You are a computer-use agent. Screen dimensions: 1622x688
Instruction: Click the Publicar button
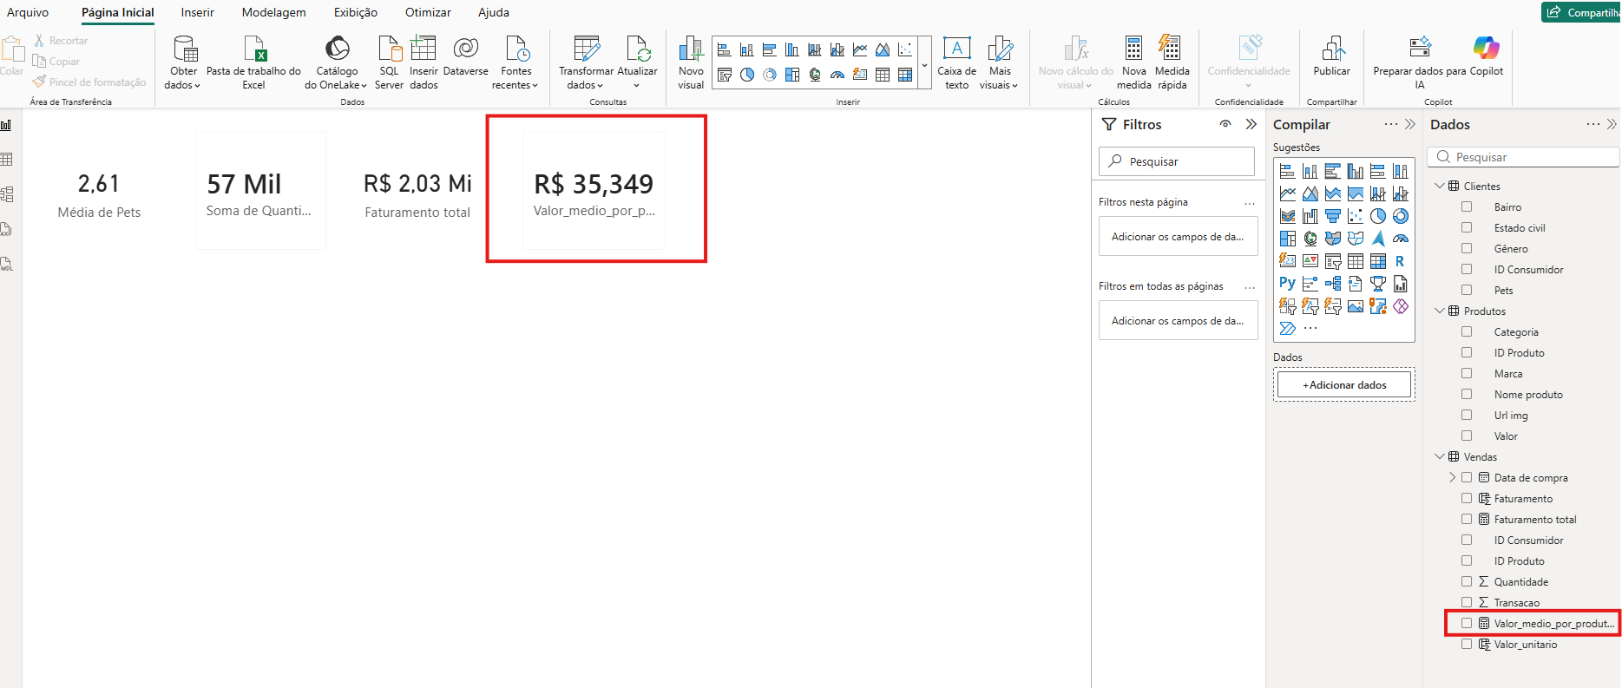click(1331, 56)
